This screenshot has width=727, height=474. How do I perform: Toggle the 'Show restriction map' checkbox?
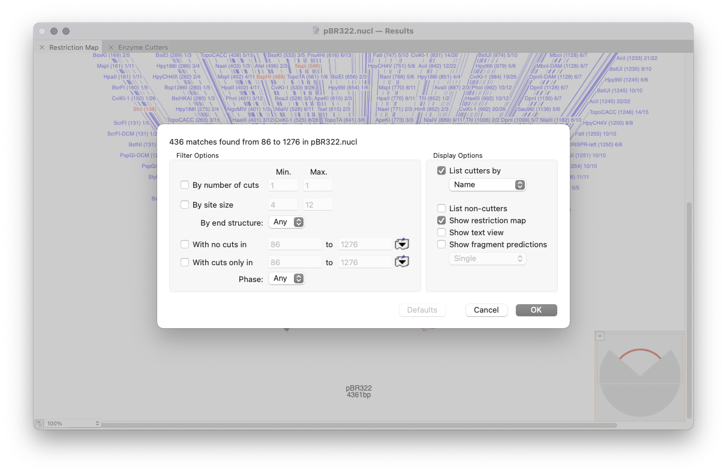click(441, 221)
